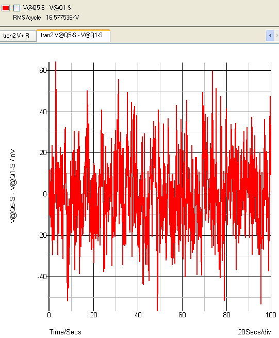Click the red curve color swatch

point(6,8)
